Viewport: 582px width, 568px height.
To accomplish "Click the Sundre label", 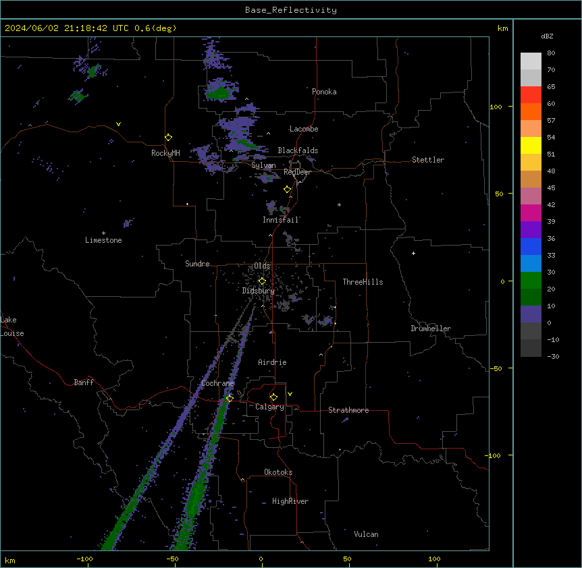I will click(197, 264).
